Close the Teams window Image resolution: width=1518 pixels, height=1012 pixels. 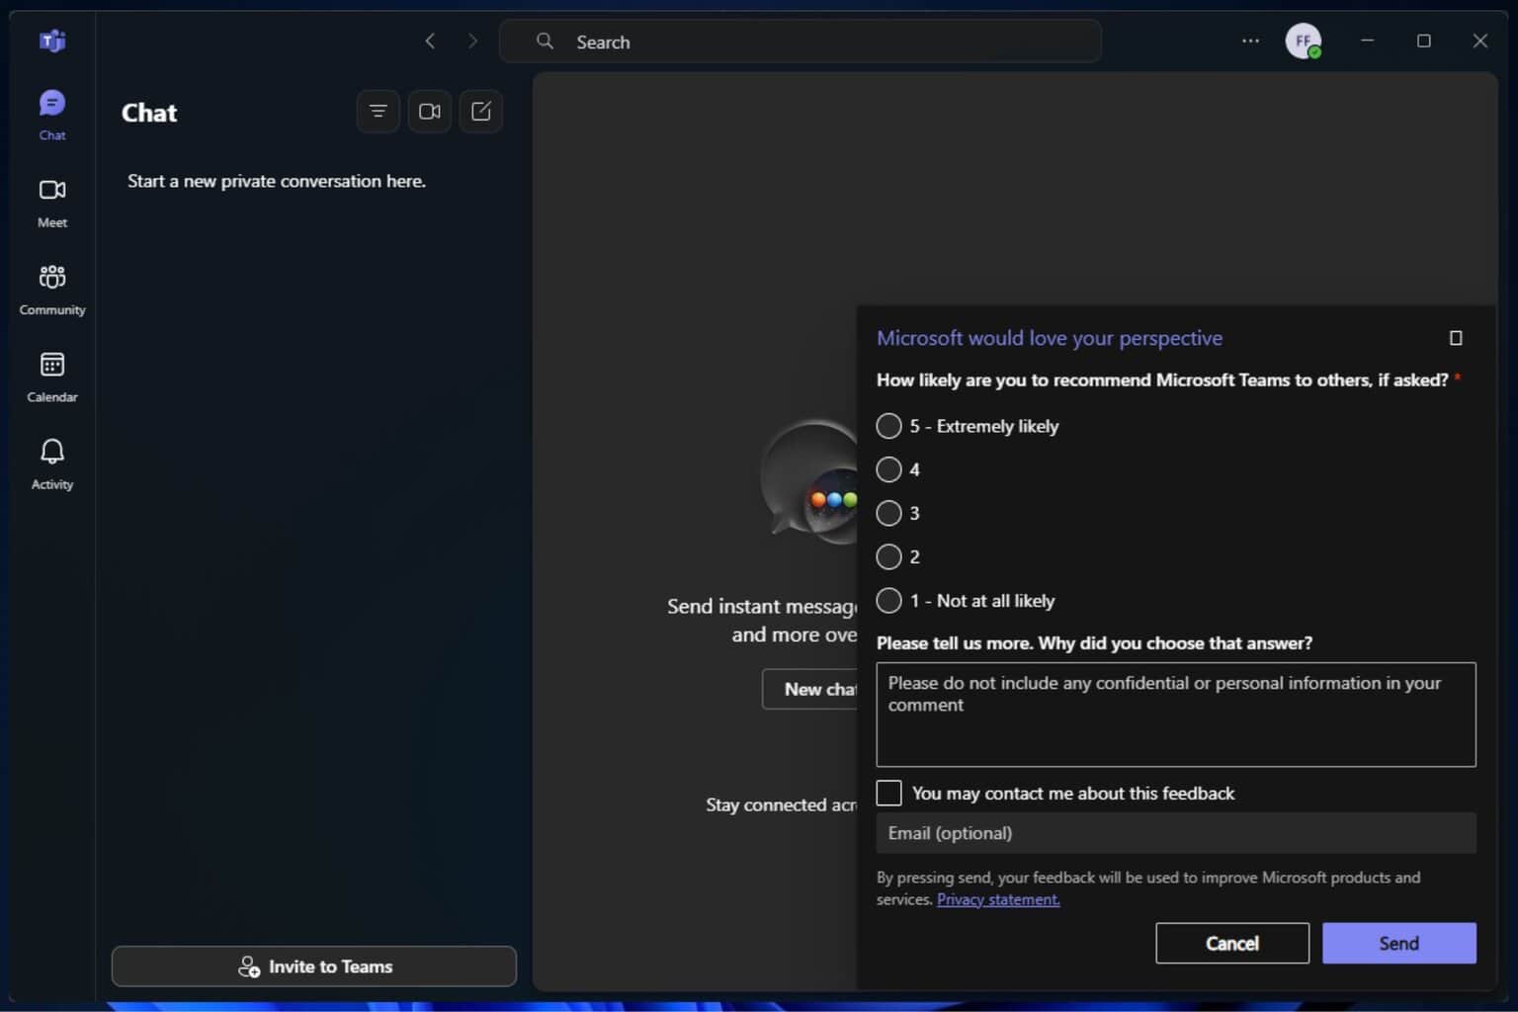tap(1480, 41)
